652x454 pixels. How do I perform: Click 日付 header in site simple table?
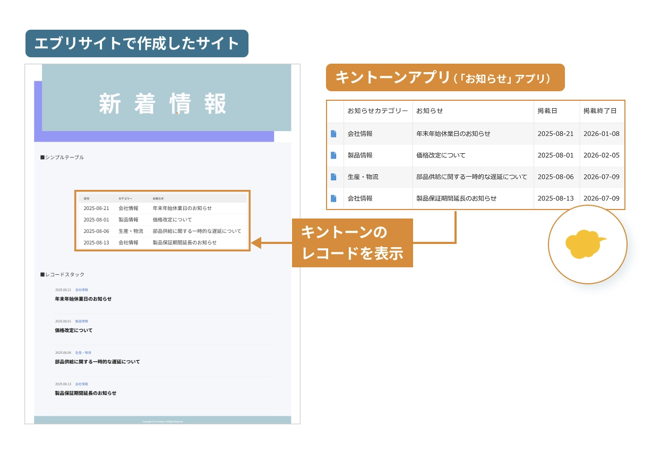point(87,198)
